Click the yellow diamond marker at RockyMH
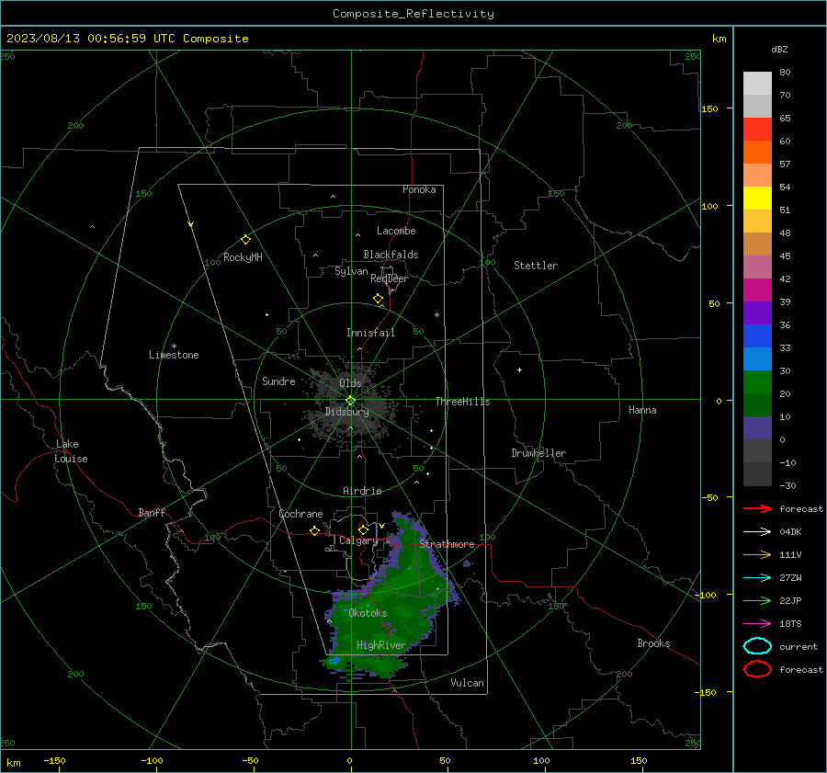Image resolution: width=827 pixels, height=773 pixels. tap(245, 240)
